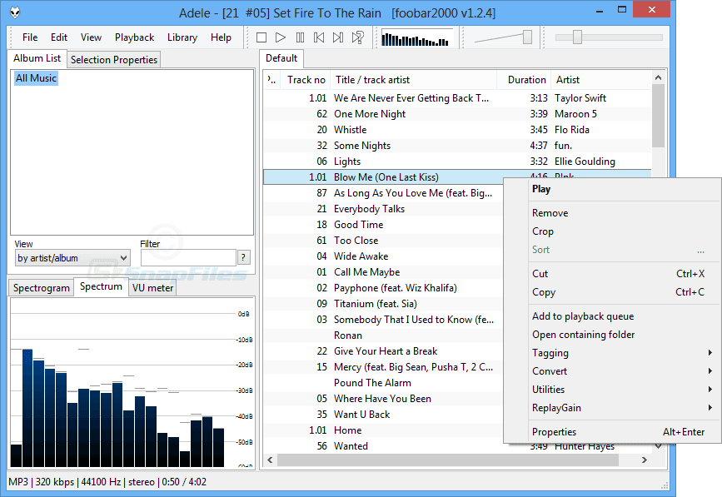Open the Playback menu

coord(134,37)
